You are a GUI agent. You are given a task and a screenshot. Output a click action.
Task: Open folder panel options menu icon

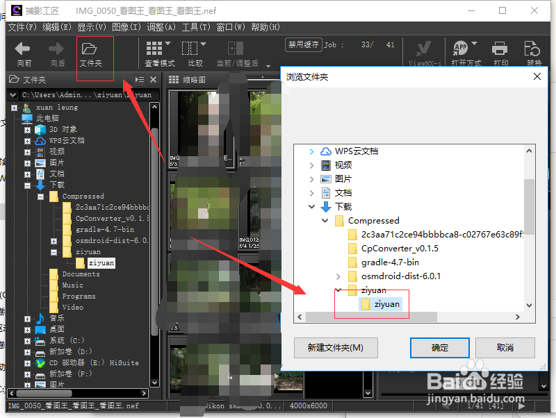pos(140,79)
